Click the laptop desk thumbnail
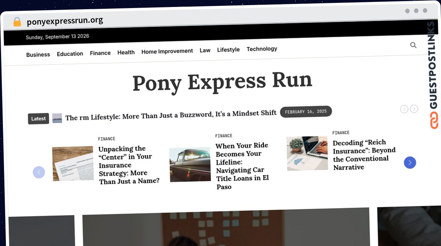 [x=307, y=153]
